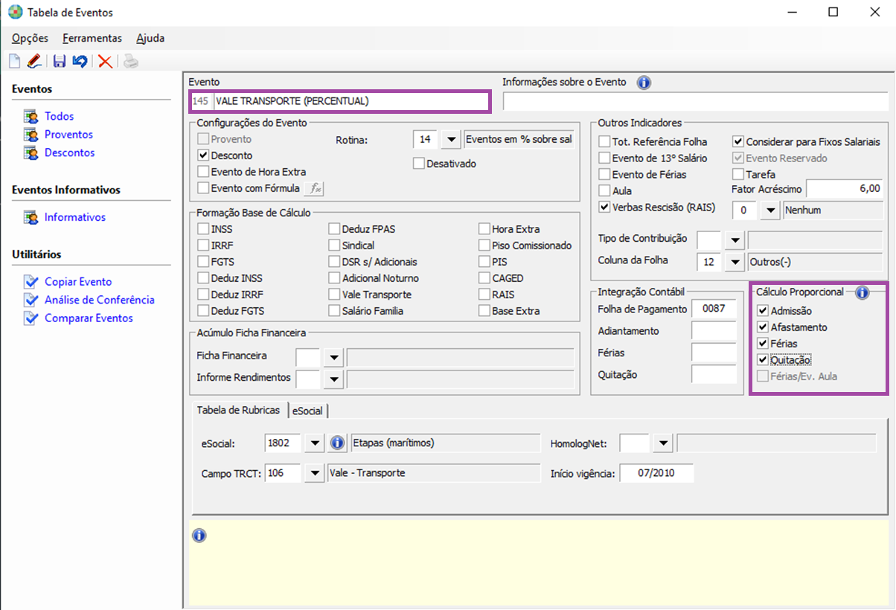Click the Undo blue arrow icon
The height and width of the screenshot is (610, 896).
[80, 62]
